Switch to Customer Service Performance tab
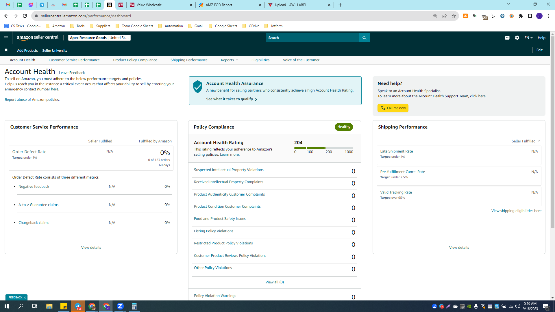555x312 pixels. pyautogui.click(x=74, y=60)
